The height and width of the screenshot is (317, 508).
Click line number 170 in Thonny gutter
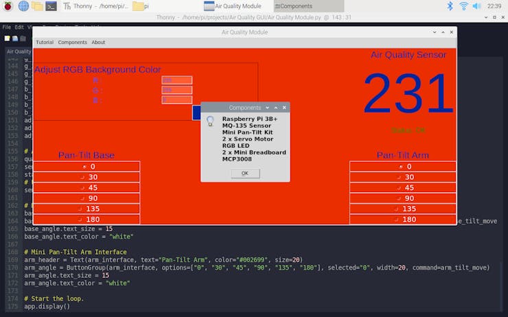(x=12, y=268)
